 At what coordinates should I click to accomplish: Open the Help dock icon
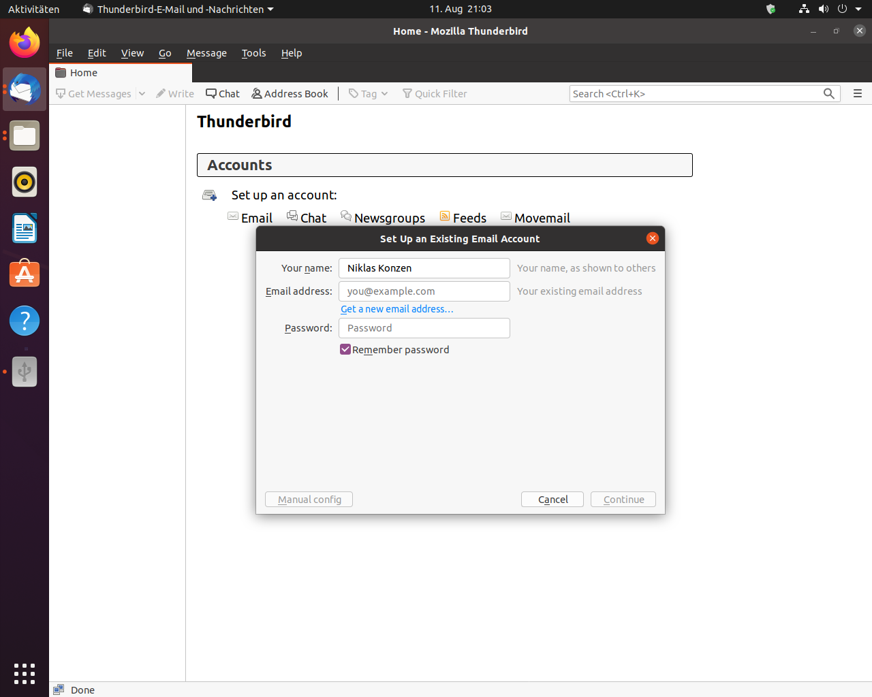click(25, 321)
